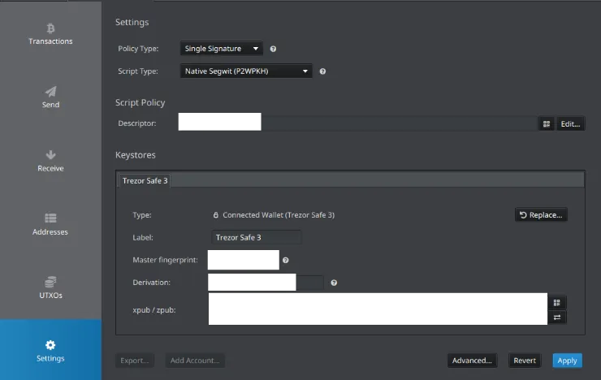
Task: Open the UTXOs section
Action: point(50,288)
